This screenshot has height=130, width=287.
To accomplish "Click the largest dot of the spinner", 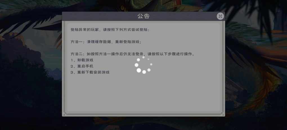I will [139, 70].
